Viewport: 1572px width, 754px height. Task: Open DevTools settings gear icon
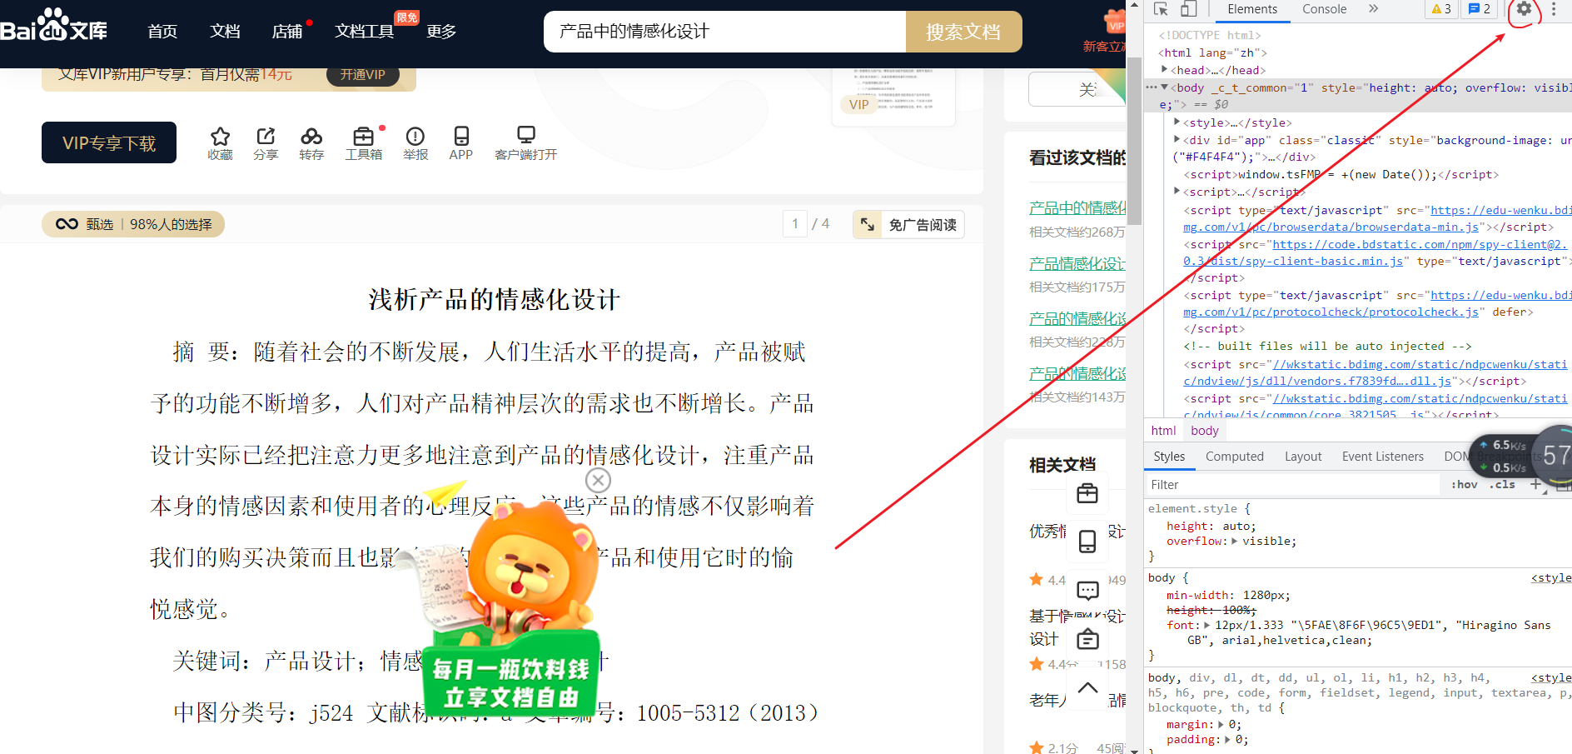coord(1524,9)
